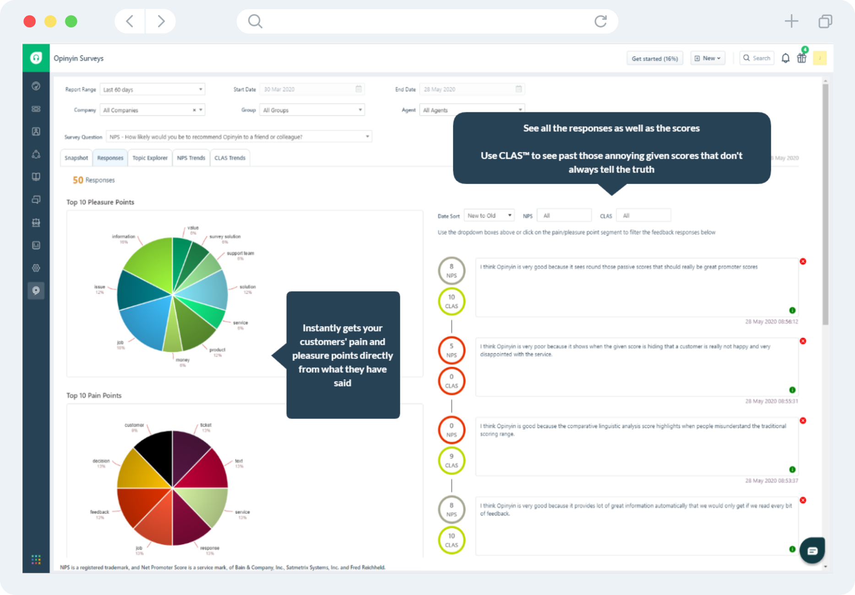This screenshot has width=855, height=595.
Task: Expand Report Range dropdown
Action: (x=152, y=89)
